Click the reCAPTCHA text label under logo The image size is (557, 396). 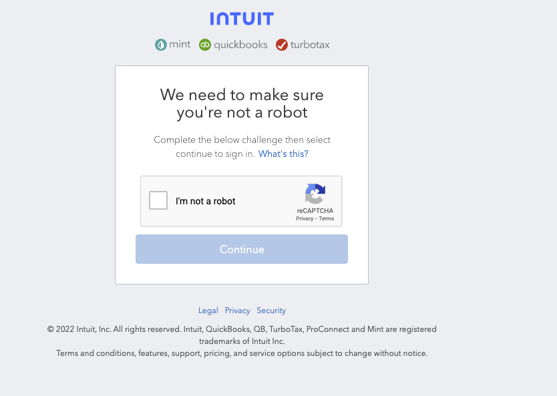[x=315, y=211]
